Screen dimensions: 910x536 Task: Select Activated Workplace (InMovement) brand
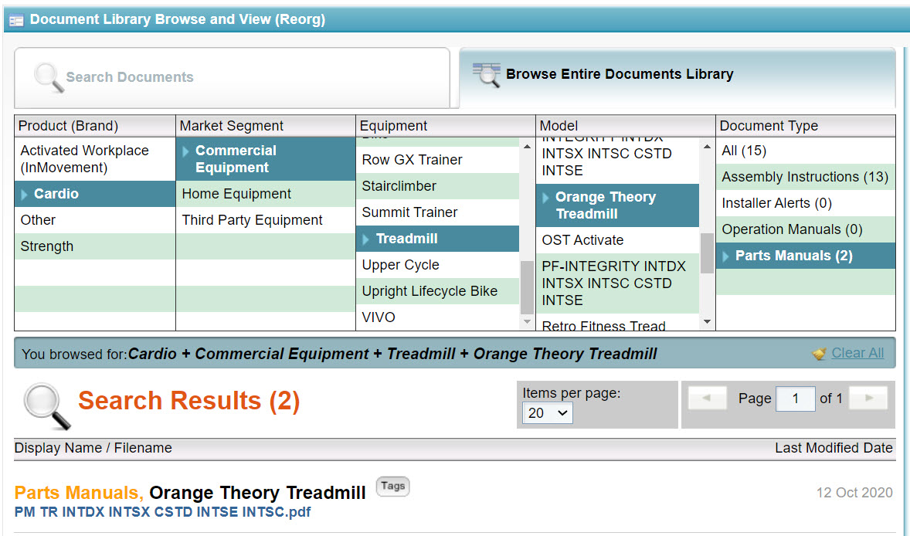[x=95, y=159]
